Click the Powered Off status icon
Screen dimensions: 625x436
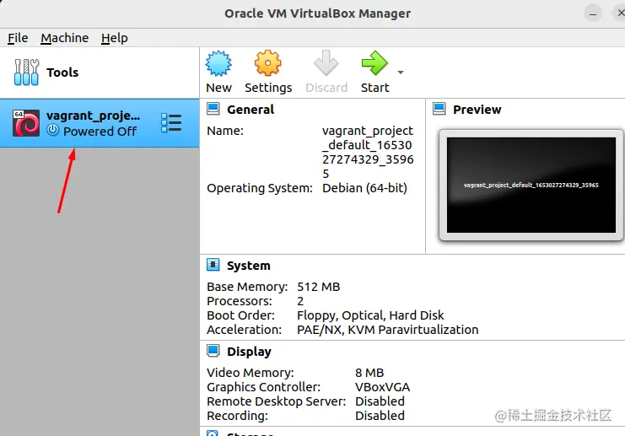[52, 131]
